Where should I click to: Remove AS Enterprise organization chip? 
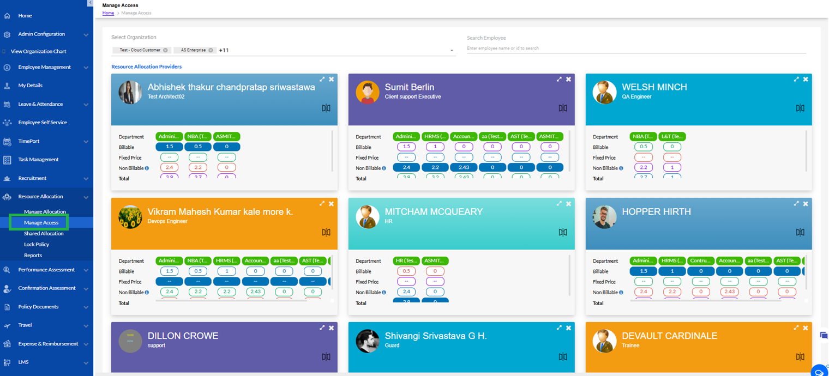[x=211, y=50]
